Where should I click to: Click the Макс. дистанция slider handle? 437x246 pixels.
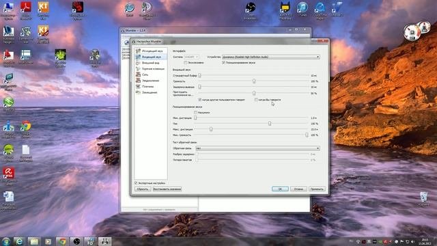pyautogui.click(x=211, y=129)
